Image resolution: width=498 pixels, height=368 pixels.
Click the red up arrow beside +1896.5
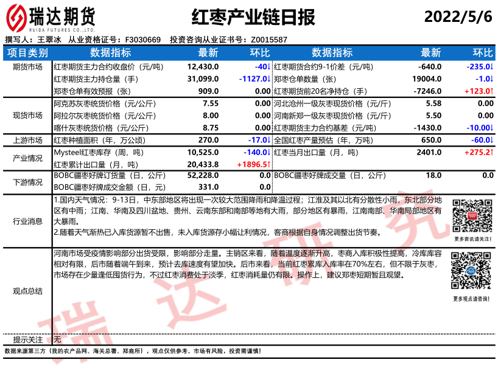click(268, 164)
